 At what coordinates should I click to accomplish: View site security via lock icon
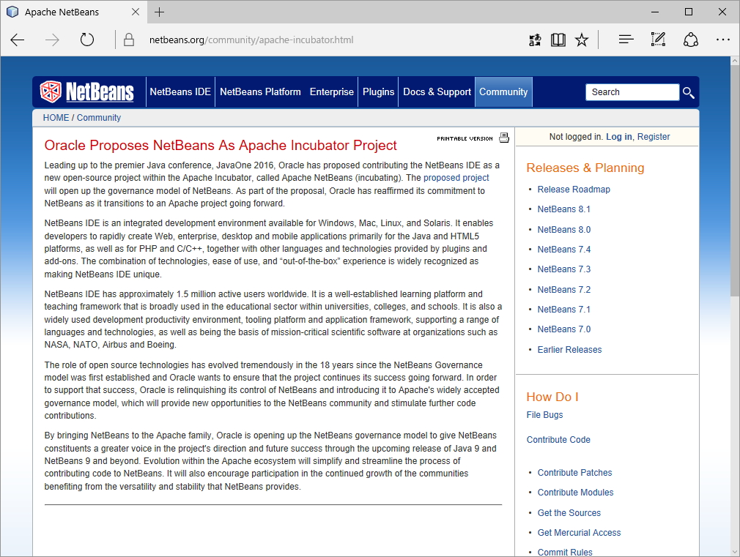click(x=128, y=40)
